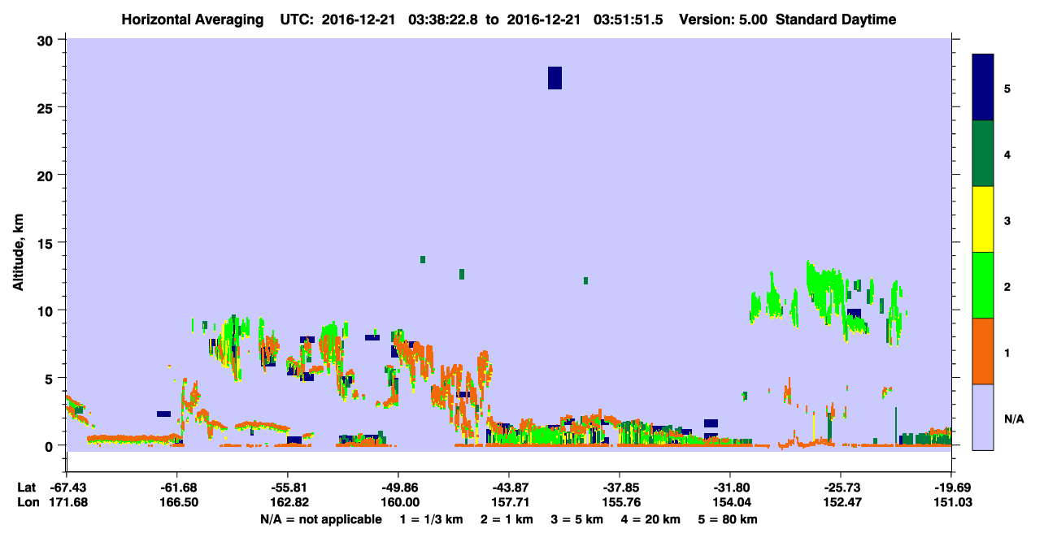
Task: Click the yellow color bar segment 3
Action: 983,219
